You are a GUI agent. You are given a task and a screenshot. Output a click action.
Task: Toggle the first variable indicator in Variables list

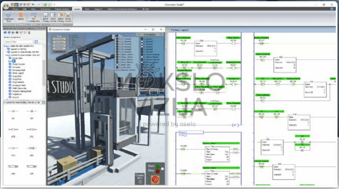point(118,39)
